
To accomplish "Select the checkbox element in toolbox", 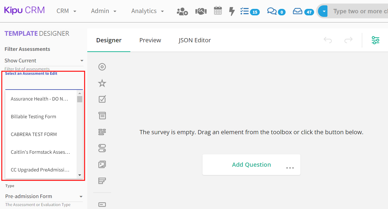I will click(x=102, y=99).
